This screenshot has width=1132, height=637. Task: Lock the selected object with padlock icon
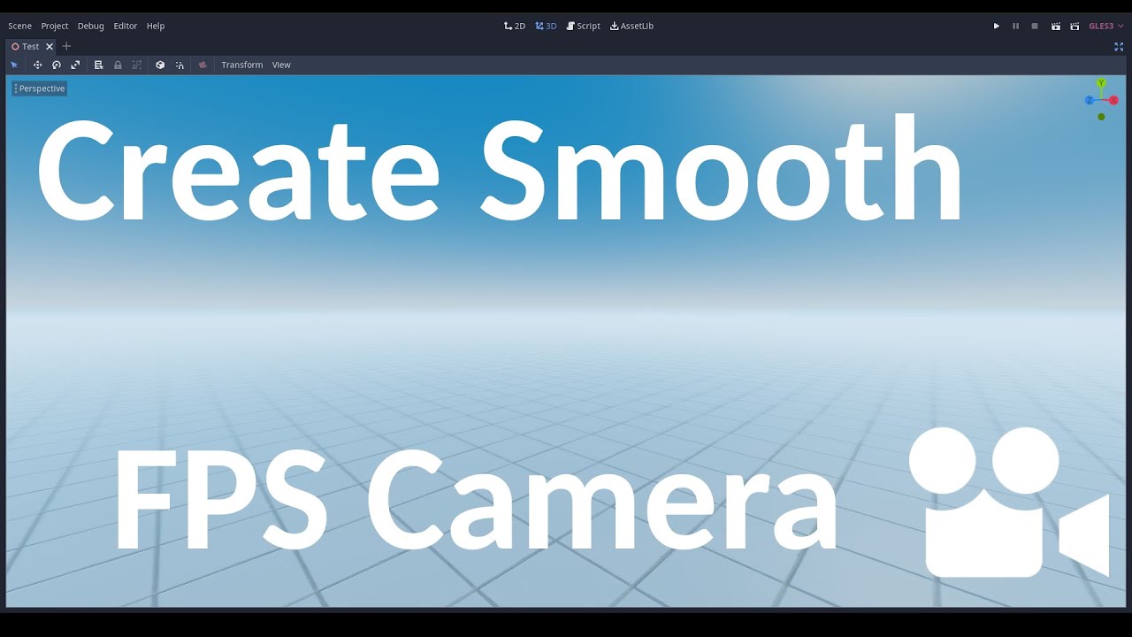coord(118,65)
